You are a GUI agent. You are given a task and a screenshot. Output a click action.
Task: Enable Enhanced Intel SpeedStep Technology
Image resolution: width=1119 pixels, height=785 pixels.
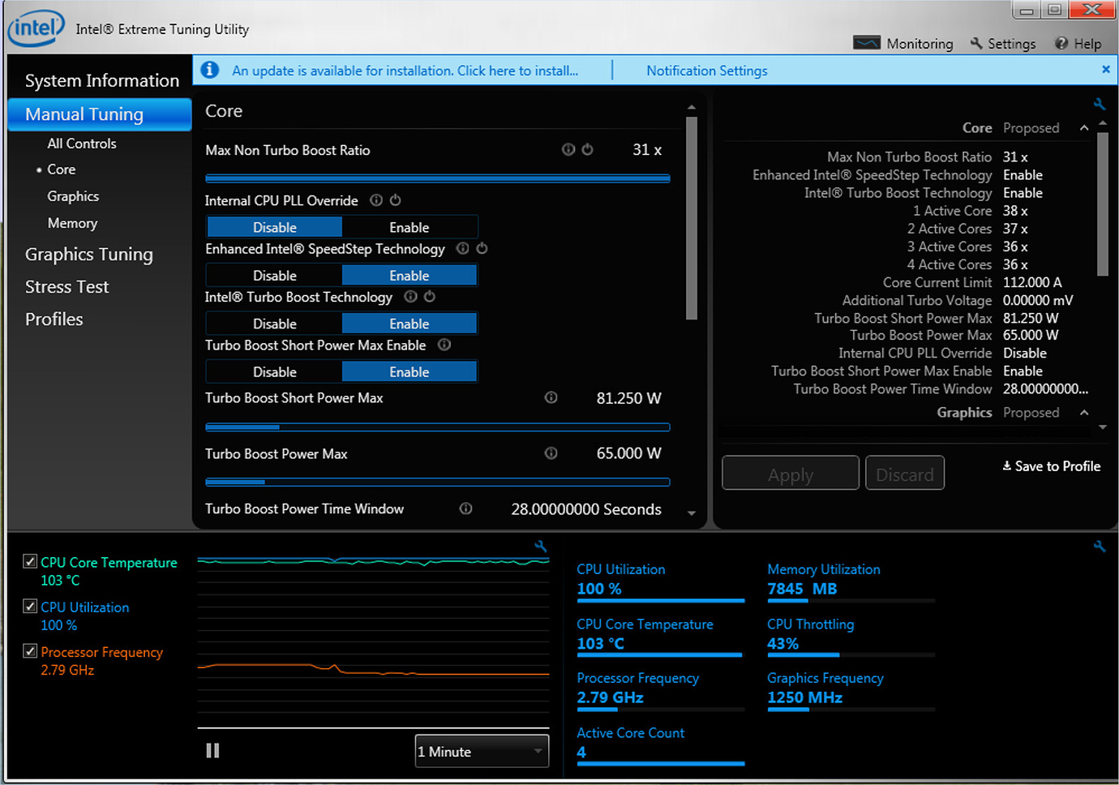click(x=409, y=276)
